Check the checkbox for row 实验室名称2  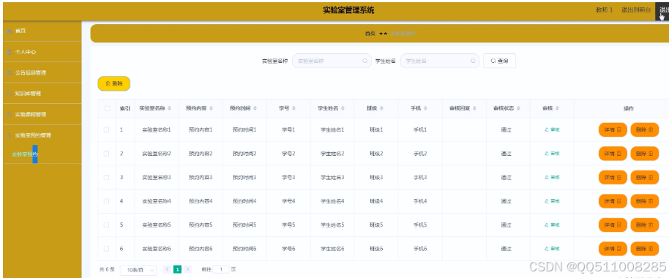107,154
